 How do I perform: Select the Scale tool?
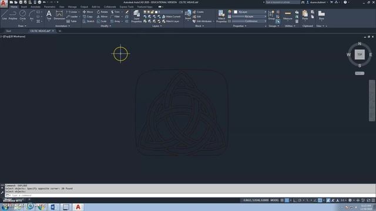pos(102,21)
